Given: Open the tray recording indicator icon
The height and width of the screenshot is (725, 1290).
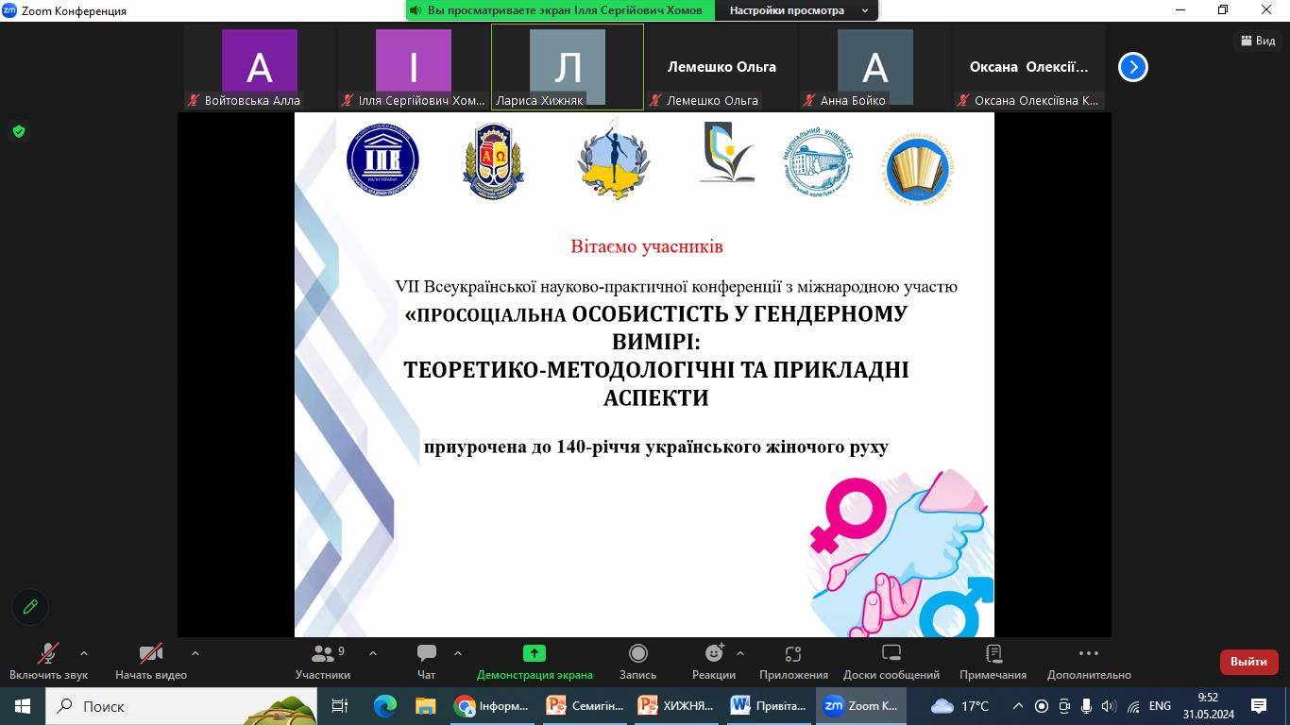Looking at the screenshot, I should tap(1042, 706).
